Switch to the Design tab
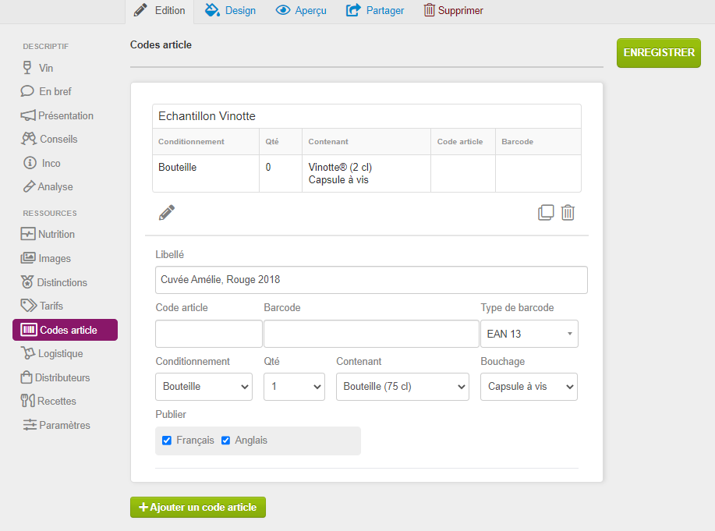Screen dimensions: 715x531 point(230,11)
